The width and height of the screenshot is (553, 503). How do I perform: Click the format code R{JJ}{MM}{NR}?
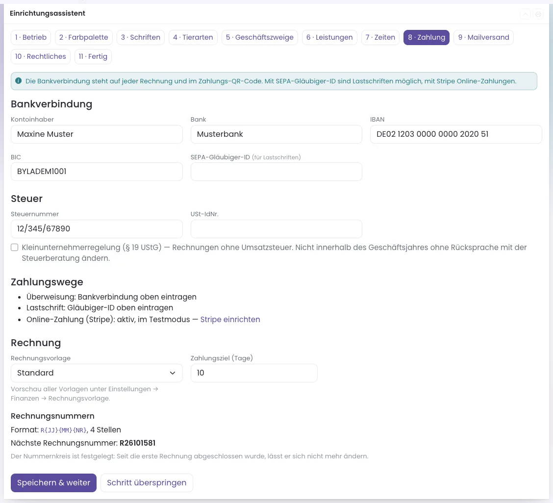click(63, 430)
